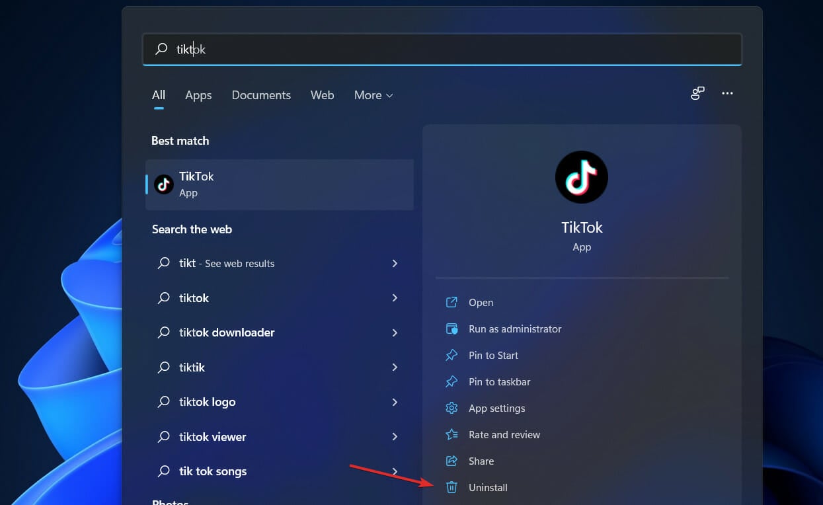Select the 'tiktik' web suggestion
The image size is (823, 505).
[x=280, y=368]
